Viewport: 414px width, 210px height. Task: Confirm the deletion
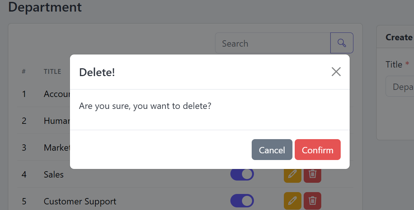pos(318,150)
